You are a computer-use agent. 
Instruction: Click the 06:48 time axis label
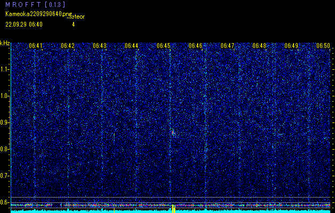[x=259, y=45]
